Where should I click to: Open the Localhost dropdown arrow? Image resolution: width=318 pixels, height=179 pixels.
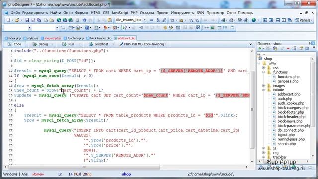click(x=113, y=44)
